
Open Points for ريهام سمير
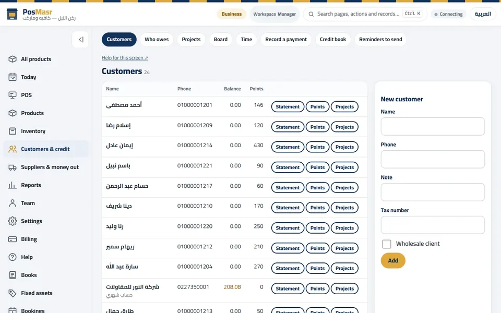click(x=317, y=248)
